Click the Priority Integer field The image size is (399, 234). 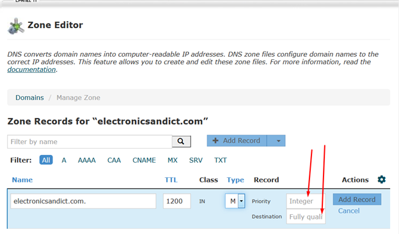306,201
